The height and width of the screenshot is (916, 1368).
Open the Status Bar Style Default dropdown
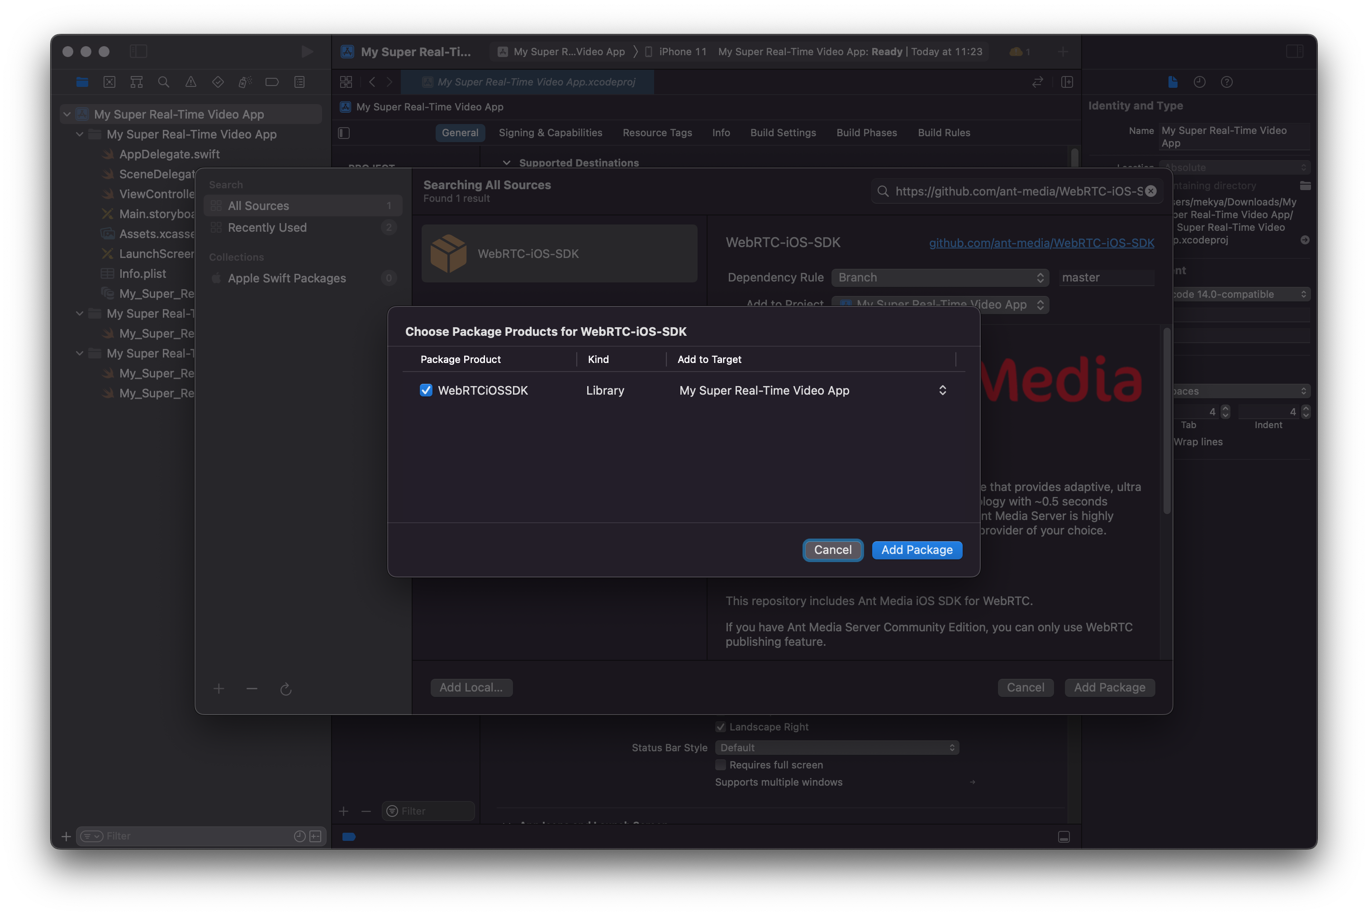click(x=837, y=748)
